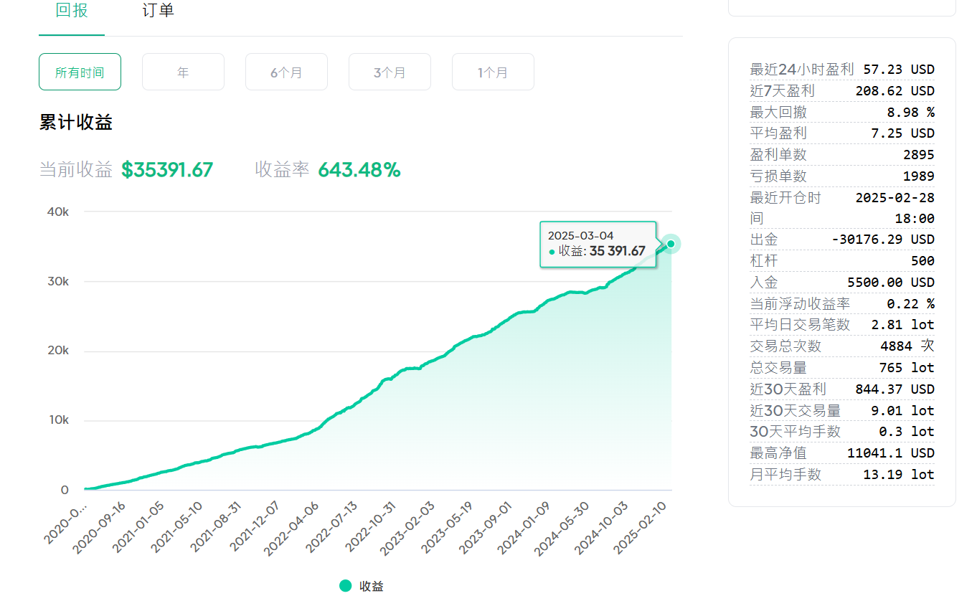Switch to the 回报 tab

tap(72, 11)
